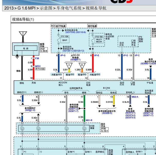Follow the SD120-12 reference link
The image size is (156, 155).
pos(79,51)
